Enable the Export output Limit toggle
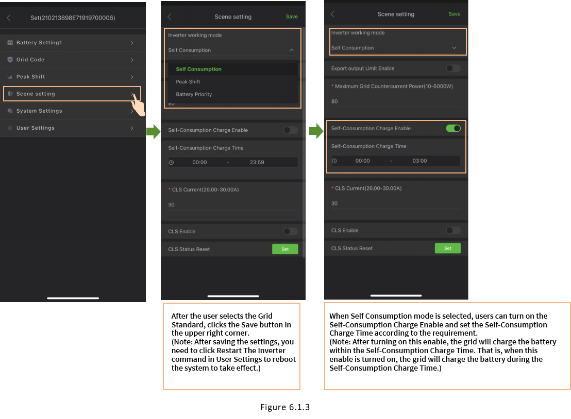 click(x=453, y=68)
